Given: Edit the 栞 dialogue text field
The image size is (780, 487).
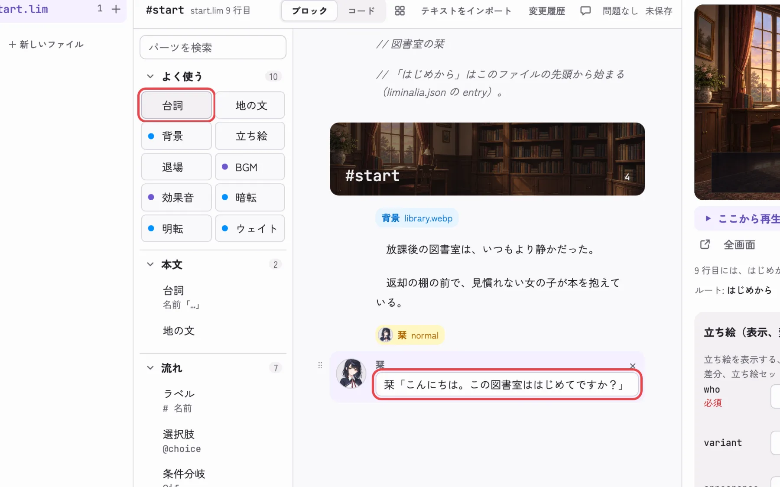Looking at the screenshot, I should (507, 385).
